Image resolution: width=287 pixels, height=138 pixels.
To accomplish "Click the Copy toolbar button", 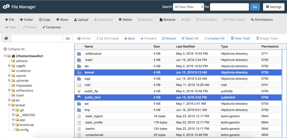I will [x=44, y=20].
